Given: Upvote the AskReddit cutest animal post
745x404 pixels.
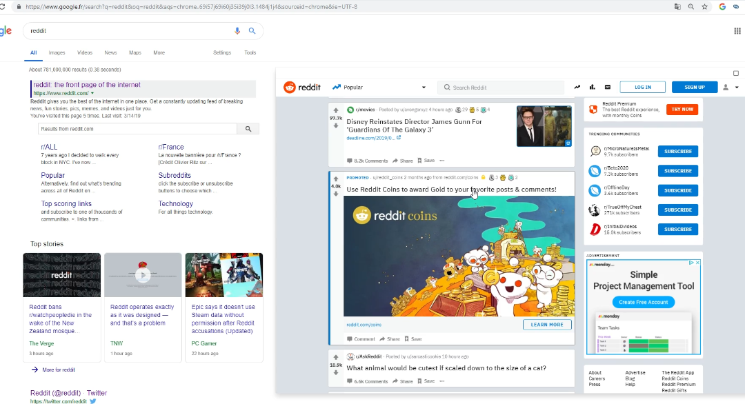Looking at the screenshot, I should [x=336, y=358].
